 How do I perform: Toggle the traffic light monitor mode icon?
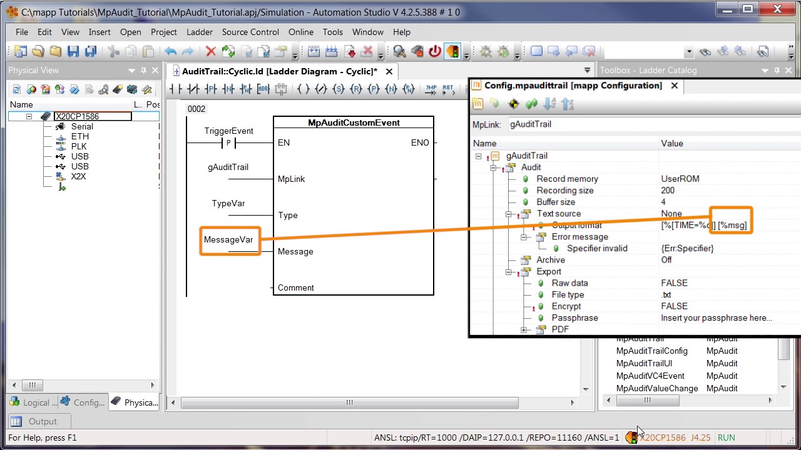click(x=452, y=52)
